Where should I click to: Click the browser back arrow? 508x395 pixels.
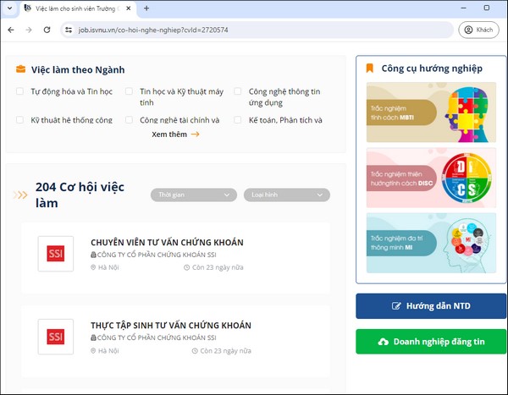9,30
